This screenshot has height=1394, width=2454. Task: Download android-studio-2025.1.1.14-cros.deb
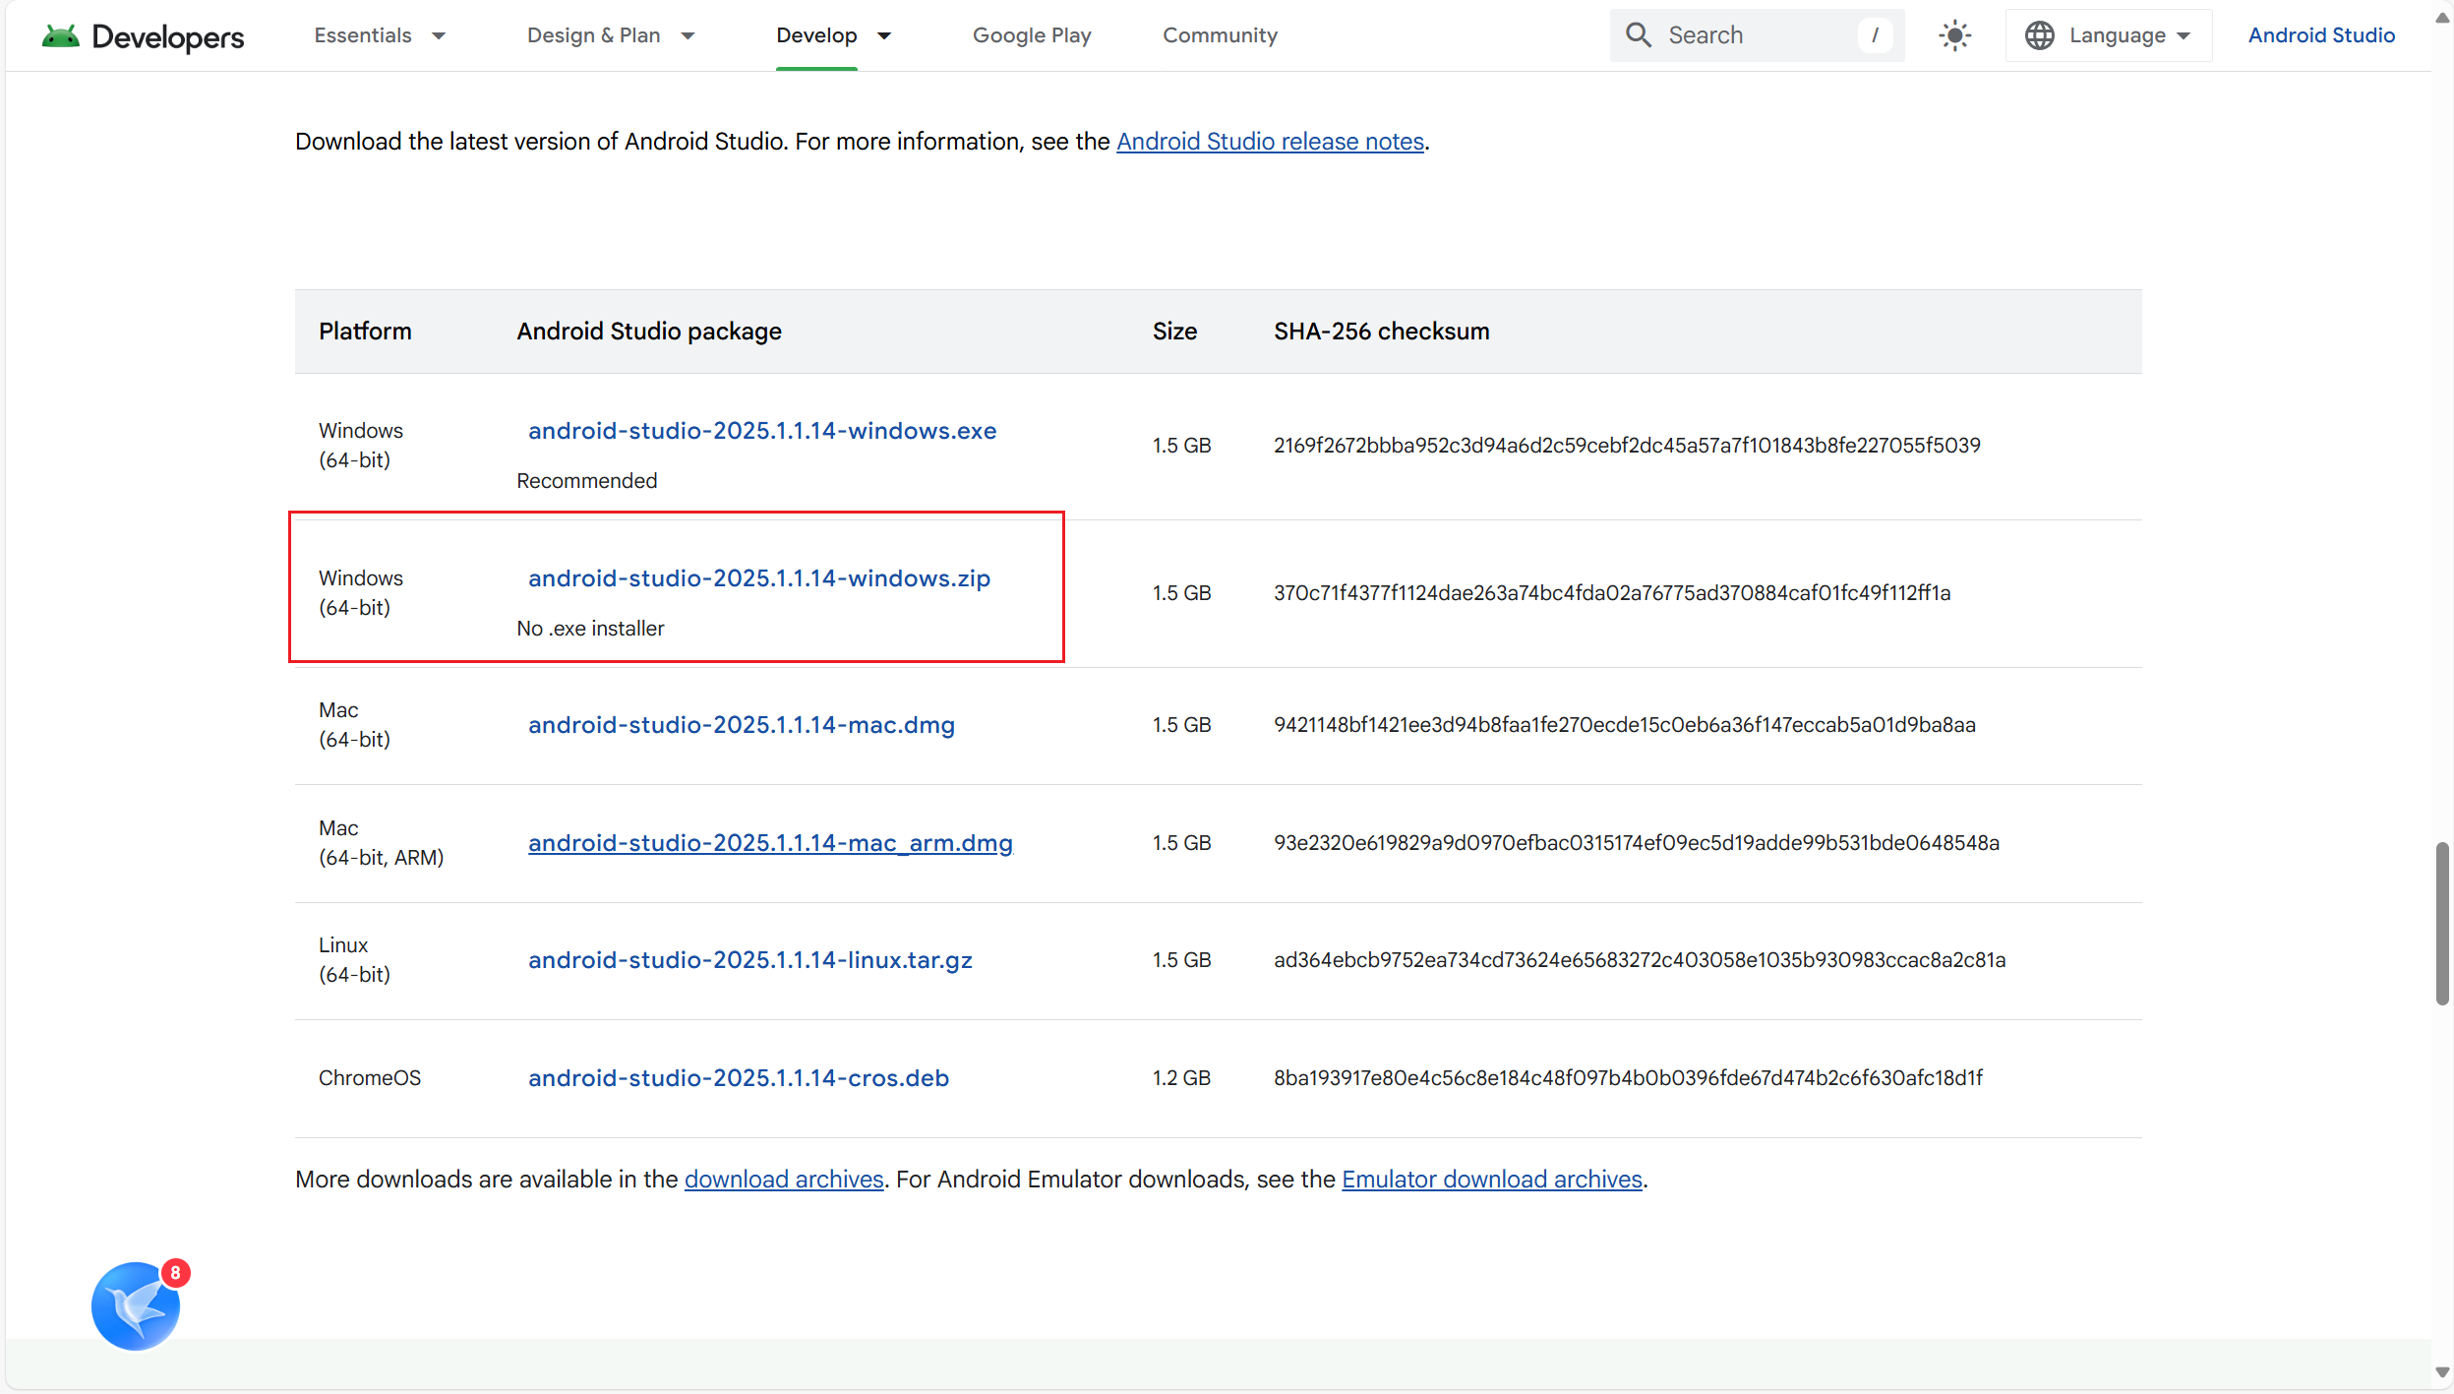(x=739, y=1078)
